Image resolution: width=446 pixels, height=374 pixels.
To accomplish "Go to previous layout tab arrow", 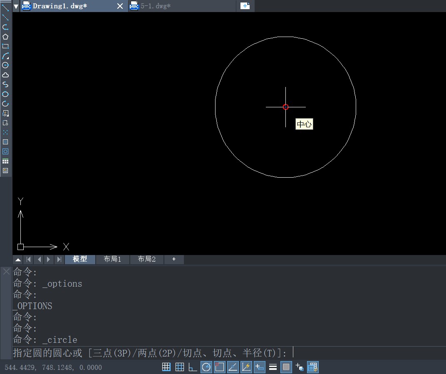I will (x=39, y=259).
